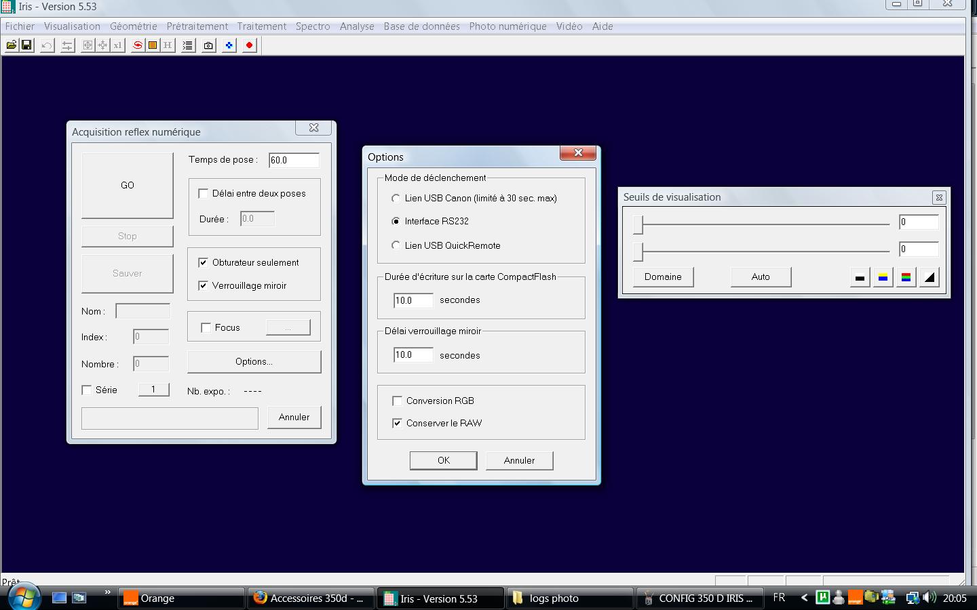Image resolution: width=977 pixels, height=610 pixels.
Task: Click the Temps de pose input field
Action: point(294,161)
